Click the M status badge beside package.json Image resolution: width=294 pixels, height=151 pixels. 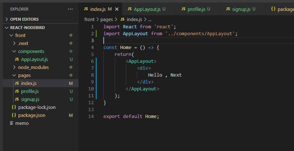71,115
